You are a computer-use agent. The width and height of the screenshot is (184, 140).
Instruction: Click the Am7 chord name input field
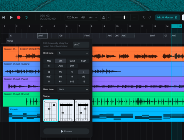pos(81,45)
